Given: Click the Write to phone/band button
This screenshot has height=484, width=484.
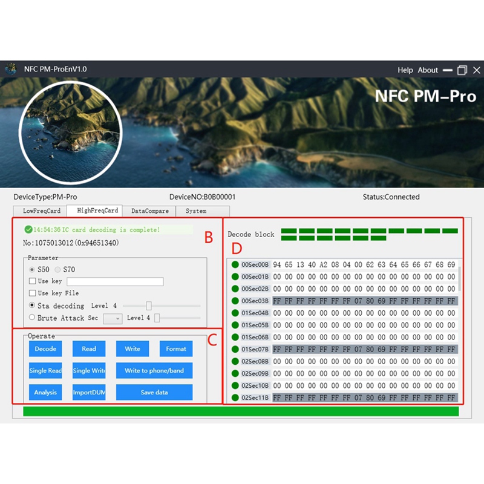Looking at the screenshot, I should pyautogui.click(x=154, y=370).
